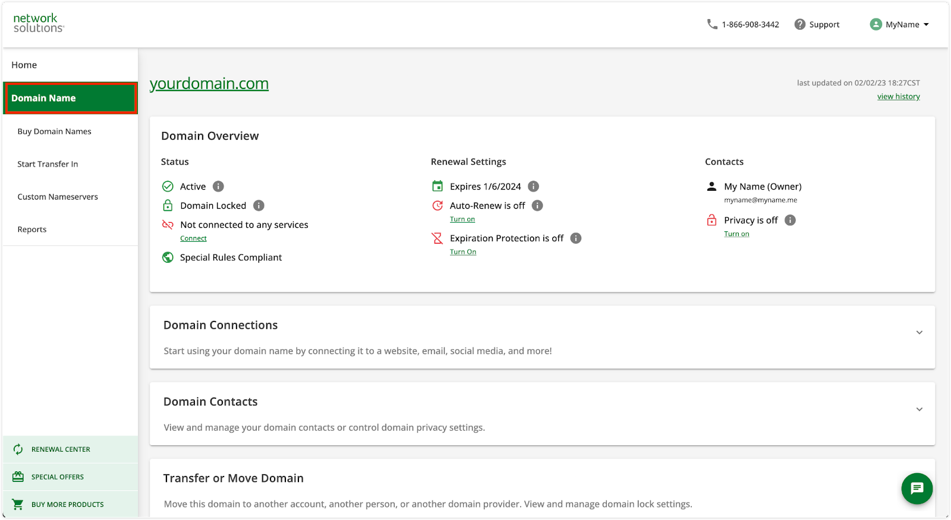The height and width of the screenshot is (520, 951).
Task: Click the person icon beside My Name (Owner)
Action: tap(711, 187)
